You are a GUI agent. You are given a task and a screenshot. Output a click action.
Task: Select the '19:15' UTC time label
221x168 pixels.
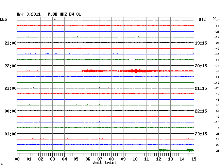[x=201, y=43]
